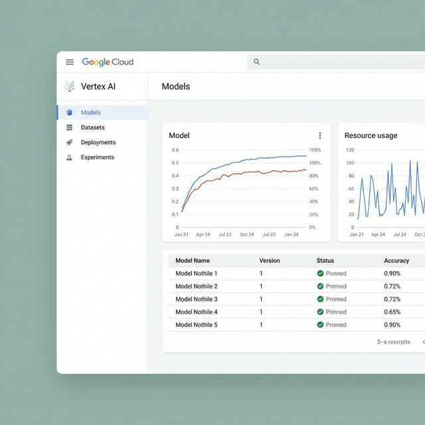Image resolution: width=425 pixels, height=425 pixels.
Task: Click accuracy 0.65% for Model Nothile 4
Action: point(392,312)
